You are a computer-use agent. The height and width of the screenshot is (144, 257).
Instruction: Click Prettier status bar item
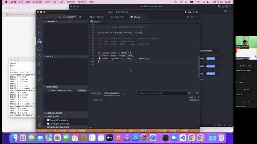click(x=183, y=131)
